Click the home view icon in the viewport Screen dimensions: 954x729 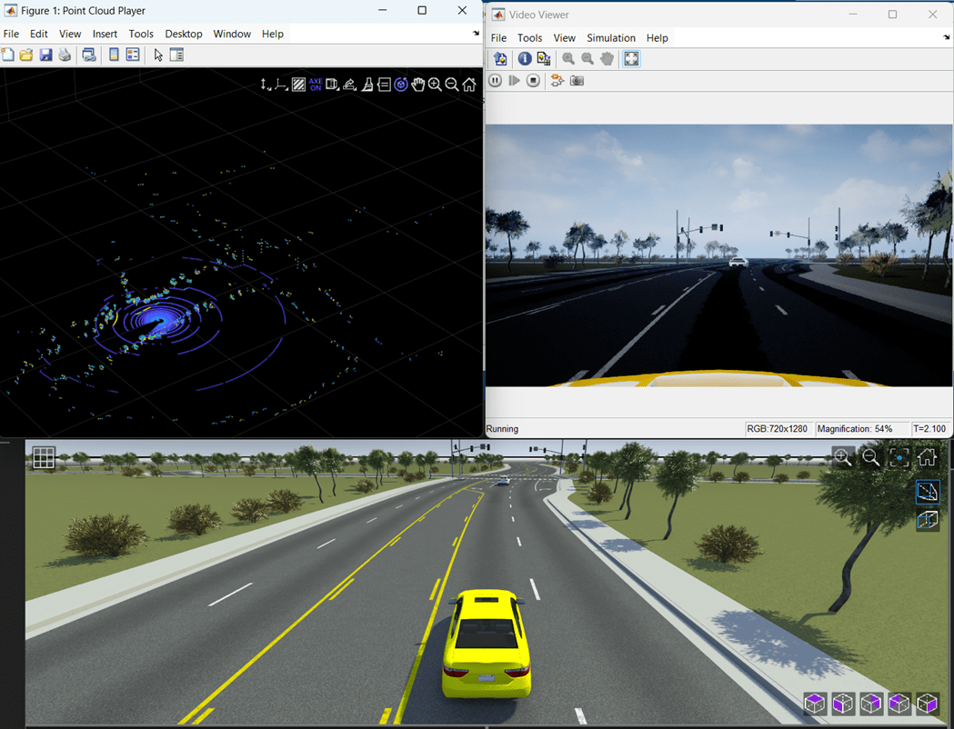point(927,458)
